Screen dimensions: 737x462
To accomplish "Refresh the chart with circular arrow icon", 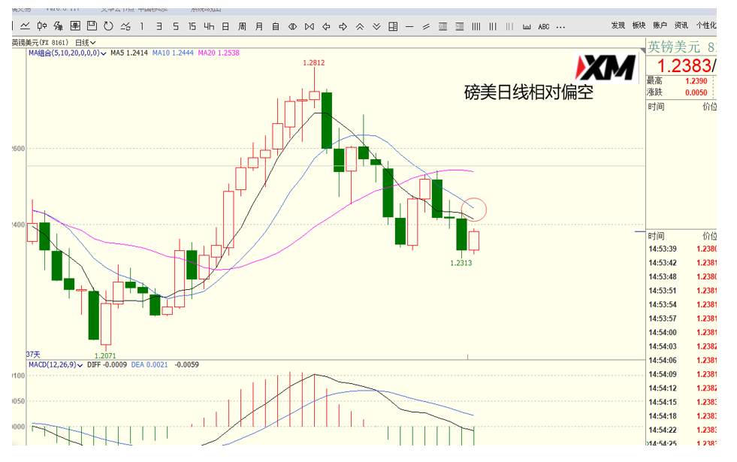I will (109, 26).
